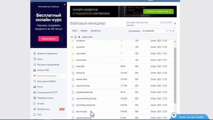Image resolution: width=213 pixels, height=120 pixels.
Task: Select the wp-config-sample.php file name
Action: tap(86, 105)
